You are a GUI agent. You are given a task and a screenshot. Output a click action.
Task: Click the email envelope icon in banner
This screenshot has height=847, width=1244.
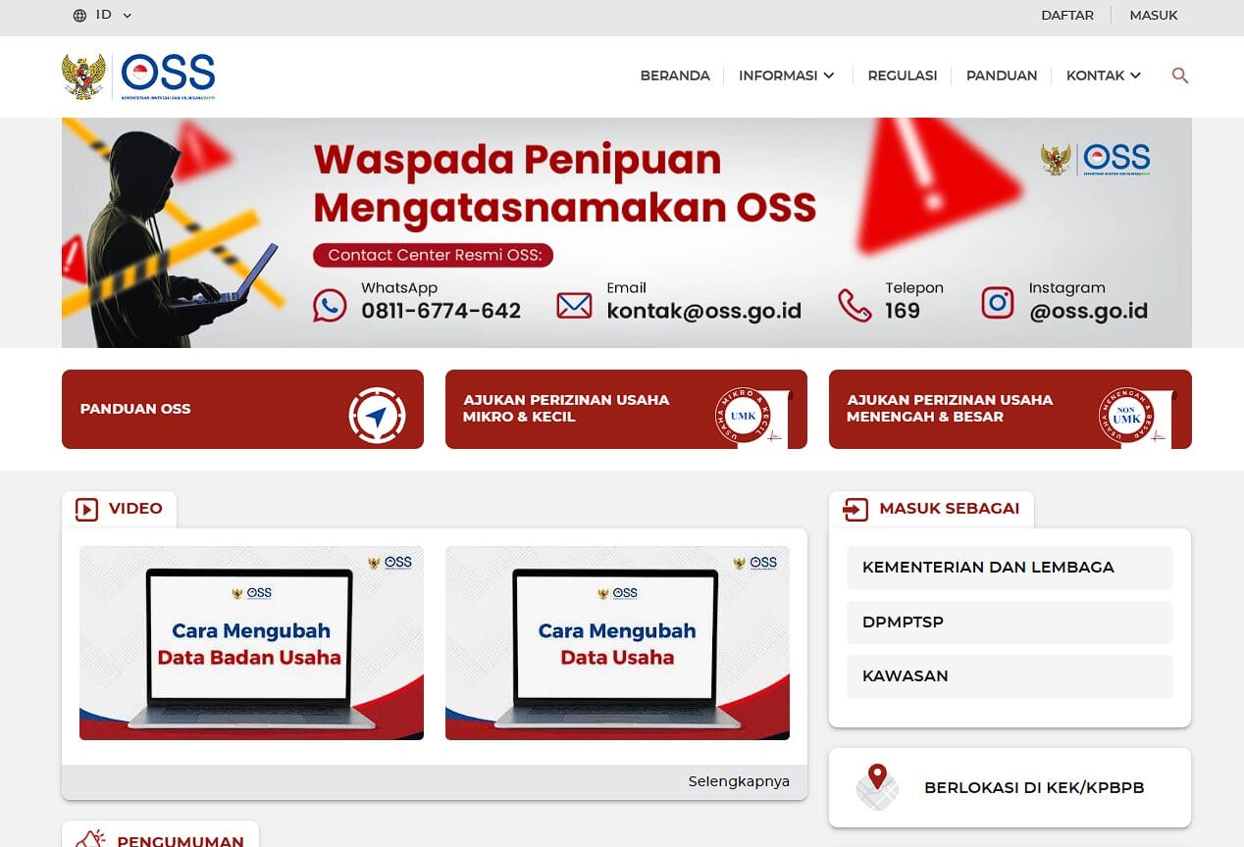point(574,306)
